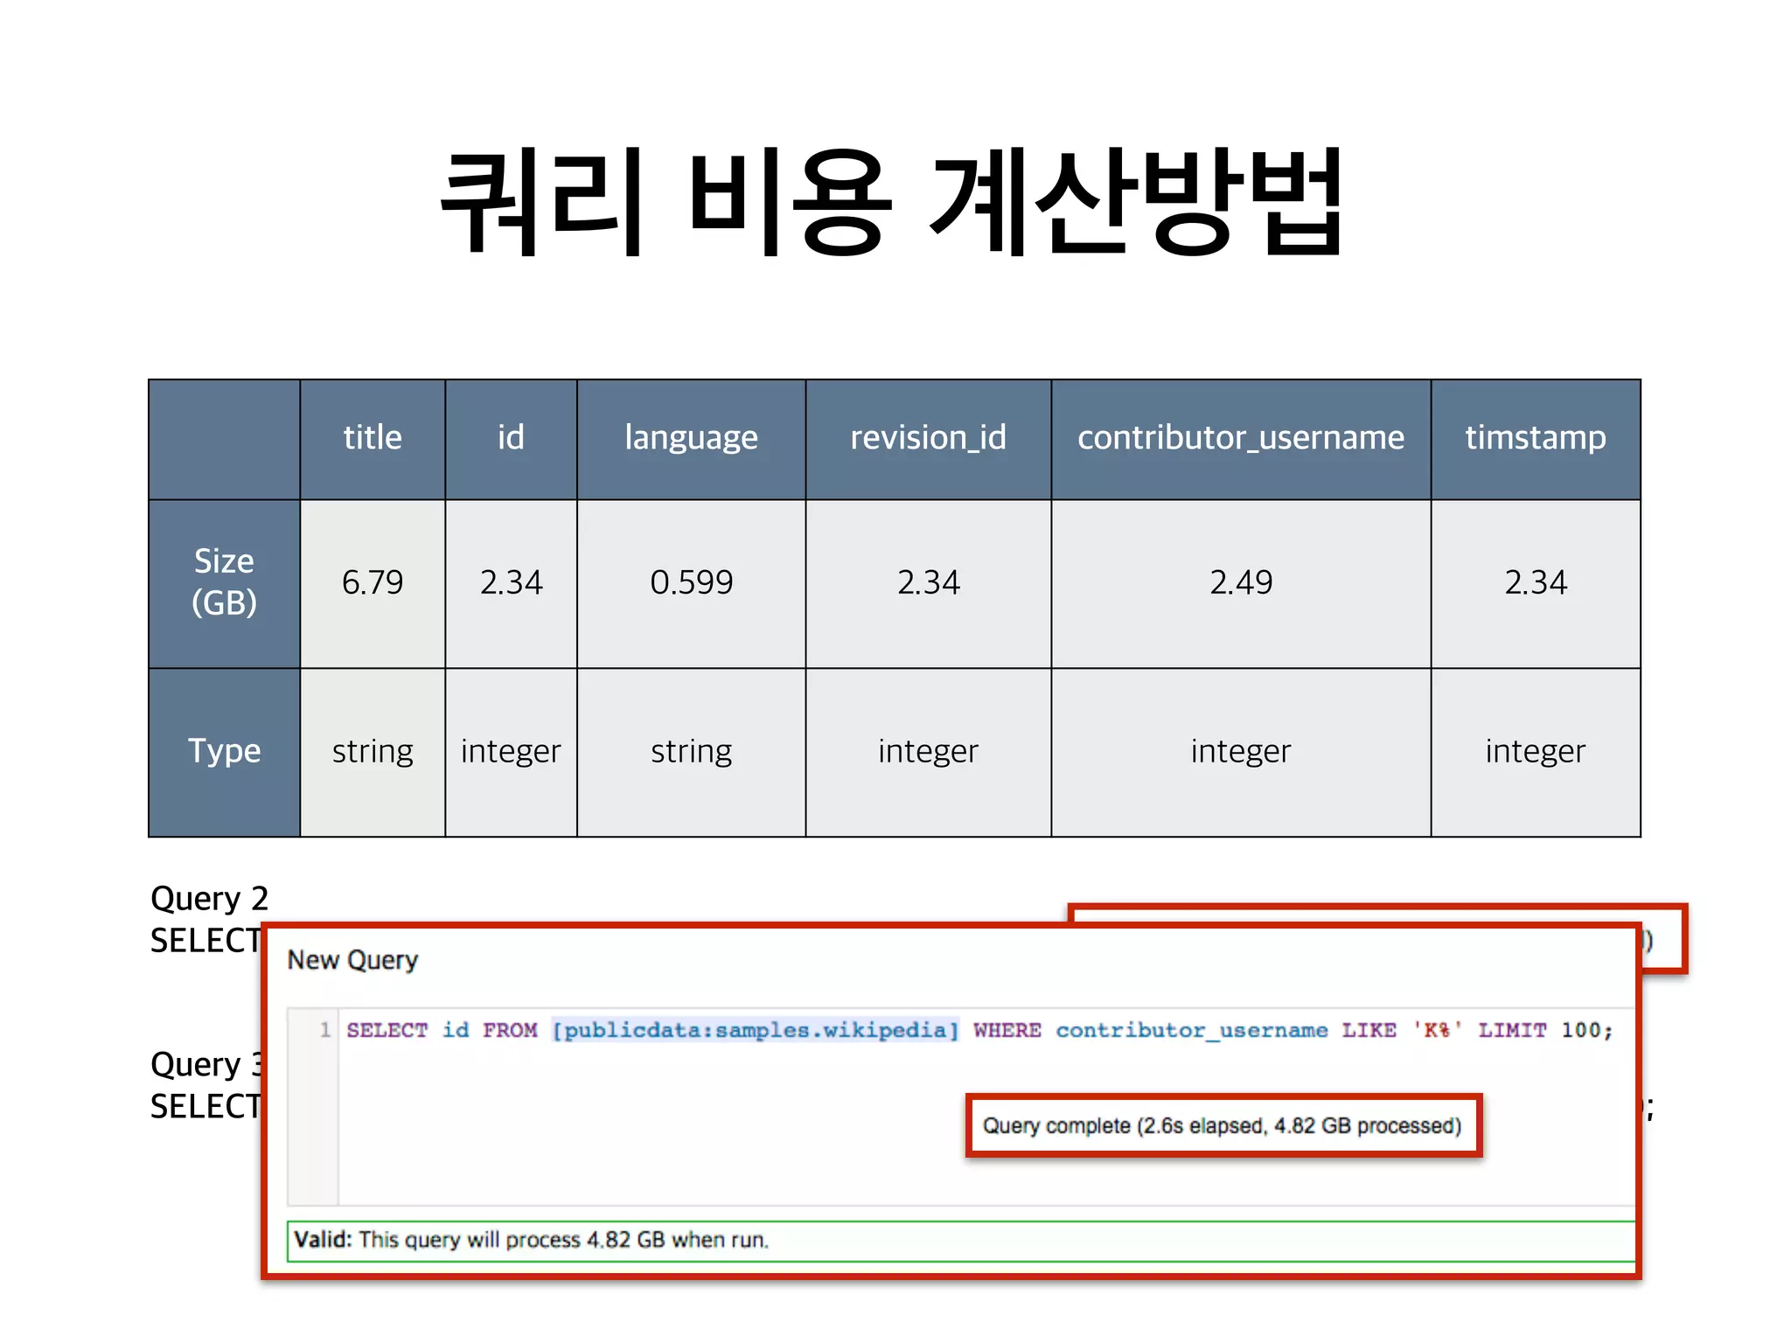Select the title column header
The width and height of the screenshot is (1791, 1343).
click(x=373, y=439)
